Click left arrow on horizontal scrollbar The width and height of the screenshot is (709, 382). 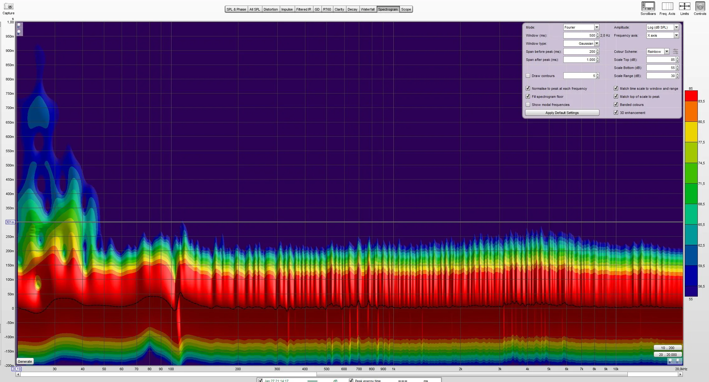(18, 375)
